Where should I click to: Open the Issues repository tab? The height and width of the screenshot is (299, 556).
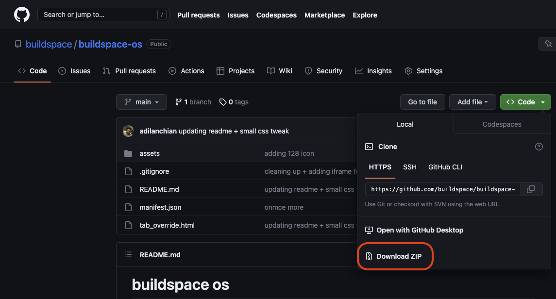pyautogui.click(x=74, y=71)
